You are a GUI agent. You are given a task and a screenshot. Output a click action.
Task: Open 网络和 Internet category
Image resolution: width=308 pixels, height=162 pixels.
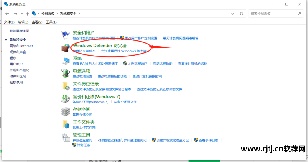tap(21, 46)
